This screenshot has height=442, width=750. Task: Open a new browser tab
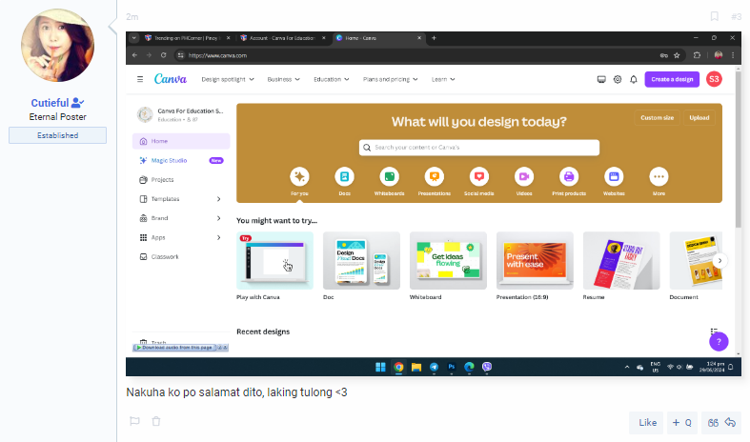(434, 38)
